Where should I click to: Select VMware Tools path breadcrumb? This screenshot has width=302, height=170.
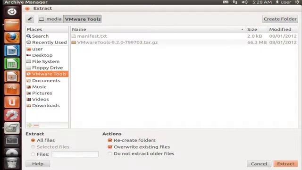83,19
